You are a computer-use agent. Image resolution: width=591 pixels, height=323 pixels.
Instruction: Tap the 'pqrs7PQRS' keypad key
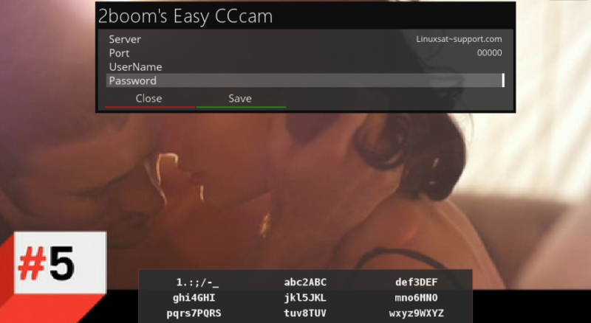[194, 313]
